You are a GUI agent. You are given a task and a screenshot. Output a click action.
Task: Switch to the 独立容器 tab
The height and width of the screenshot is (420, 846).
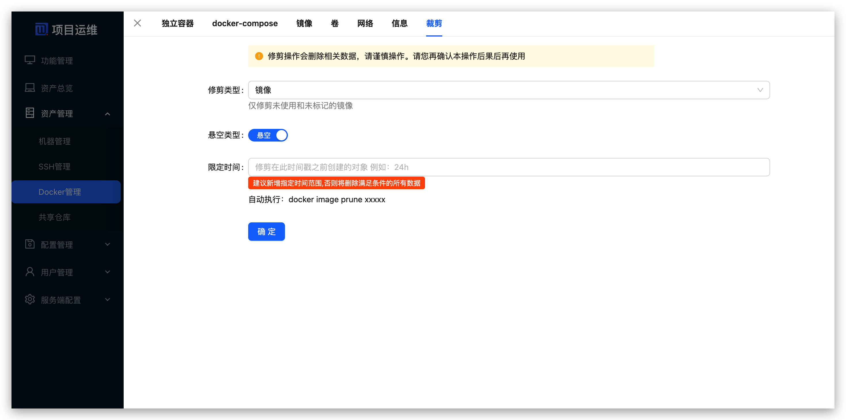point(178,23)
